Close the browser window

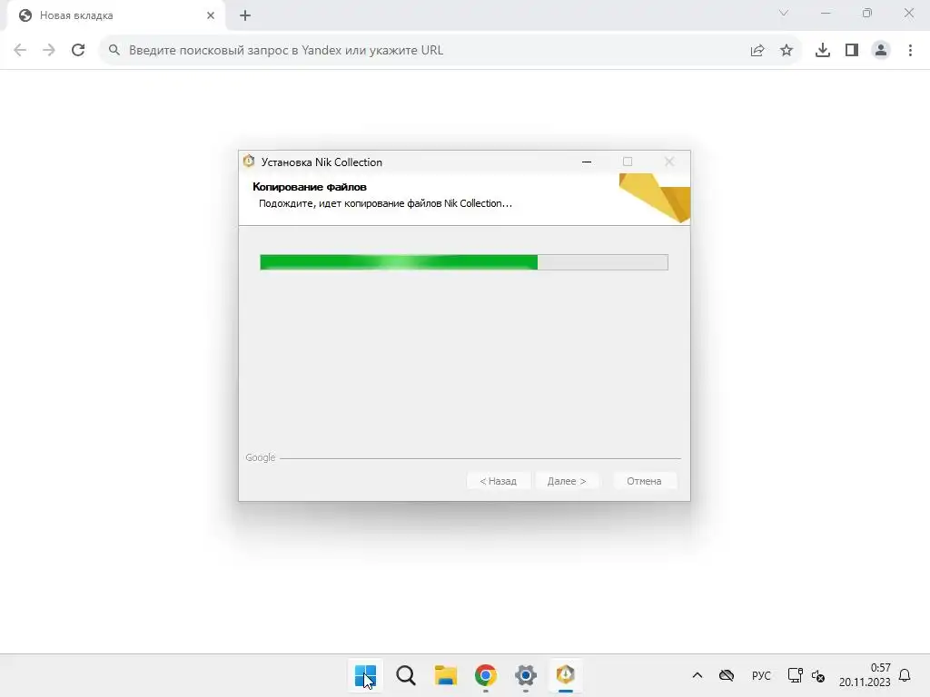point(908,13)
